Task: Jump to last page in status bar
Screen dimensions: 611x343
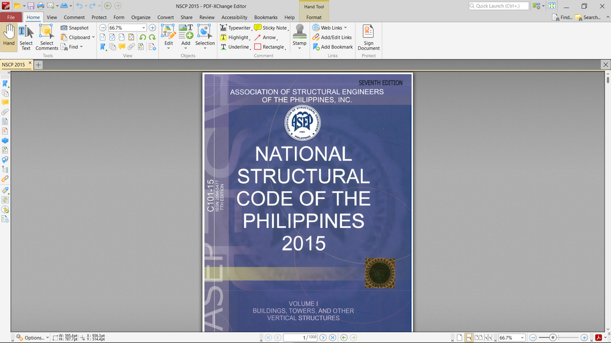Action: click(x=332, y=338)
